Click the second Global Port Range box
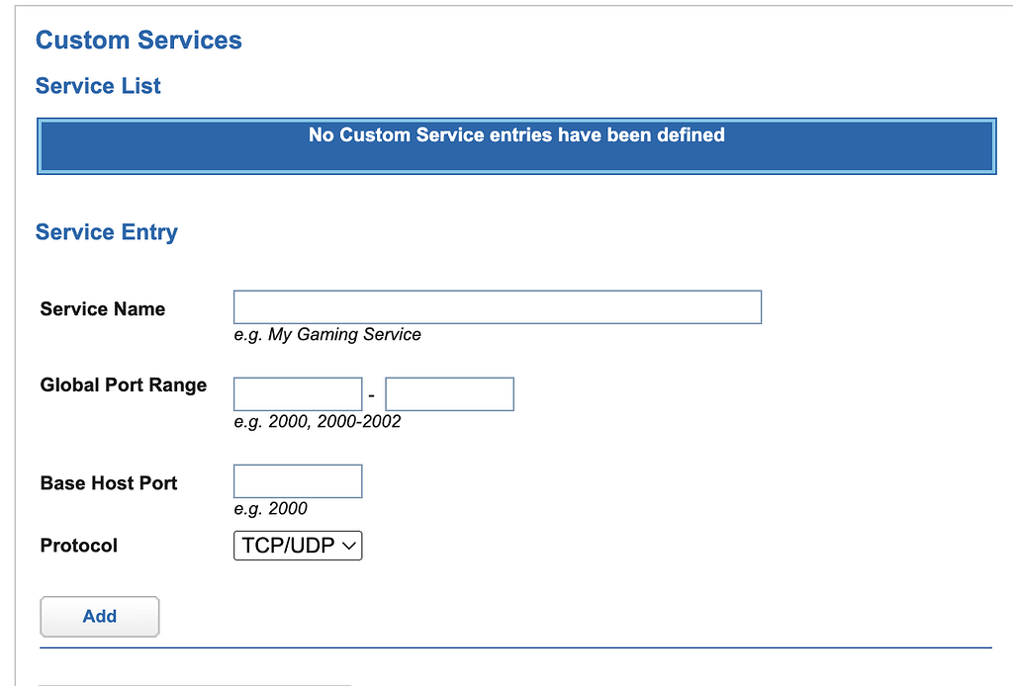 (449, 393)
